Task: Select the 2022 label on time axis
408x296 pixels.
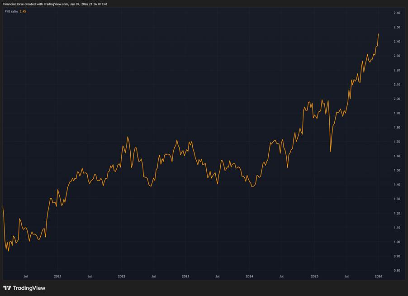Action: (122, 276)
